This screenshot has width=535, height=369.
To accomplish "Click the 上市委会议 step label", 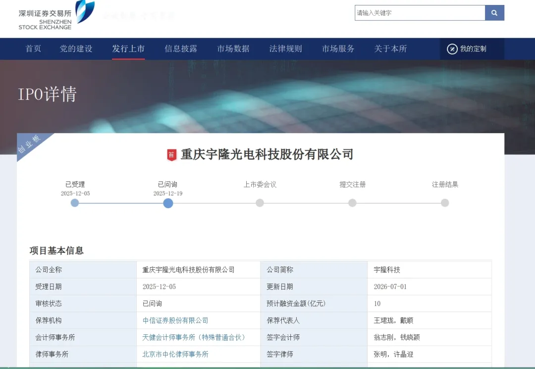I will tap(260, 184).
